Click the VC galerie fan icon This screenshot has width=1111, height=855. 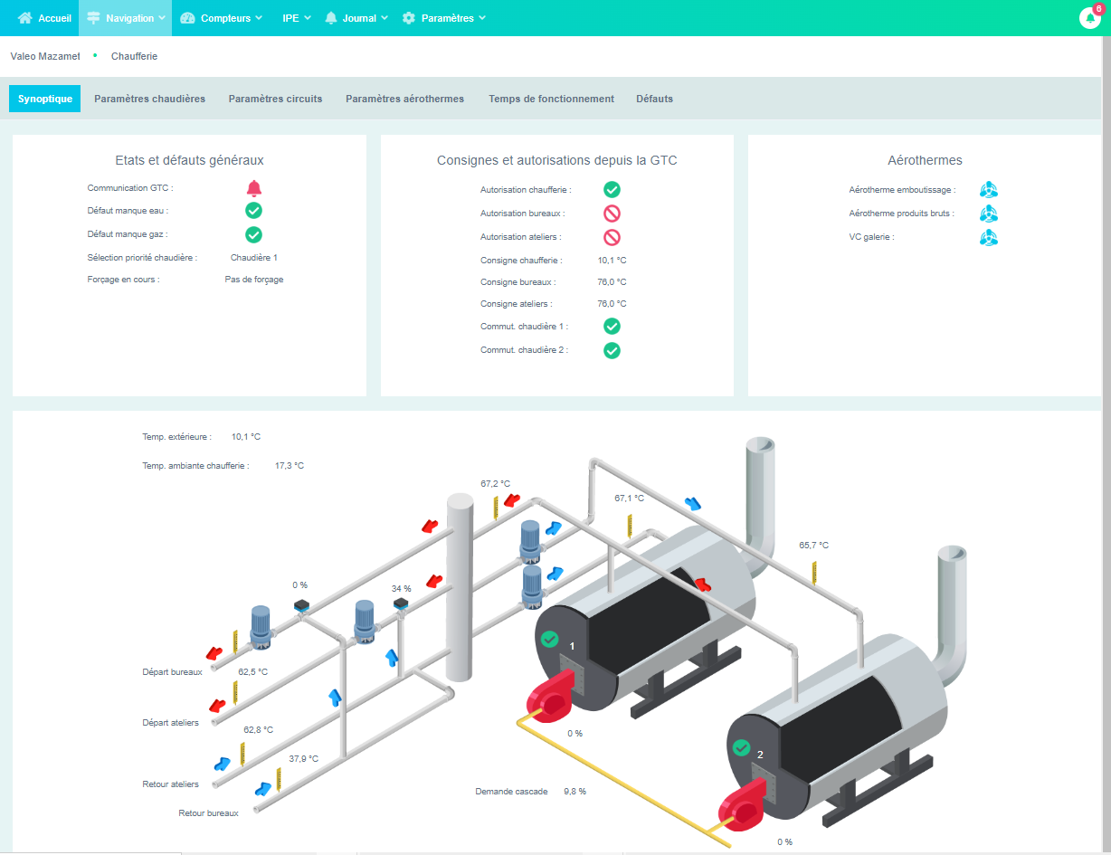pyautogui.click(x=989, y=237)
